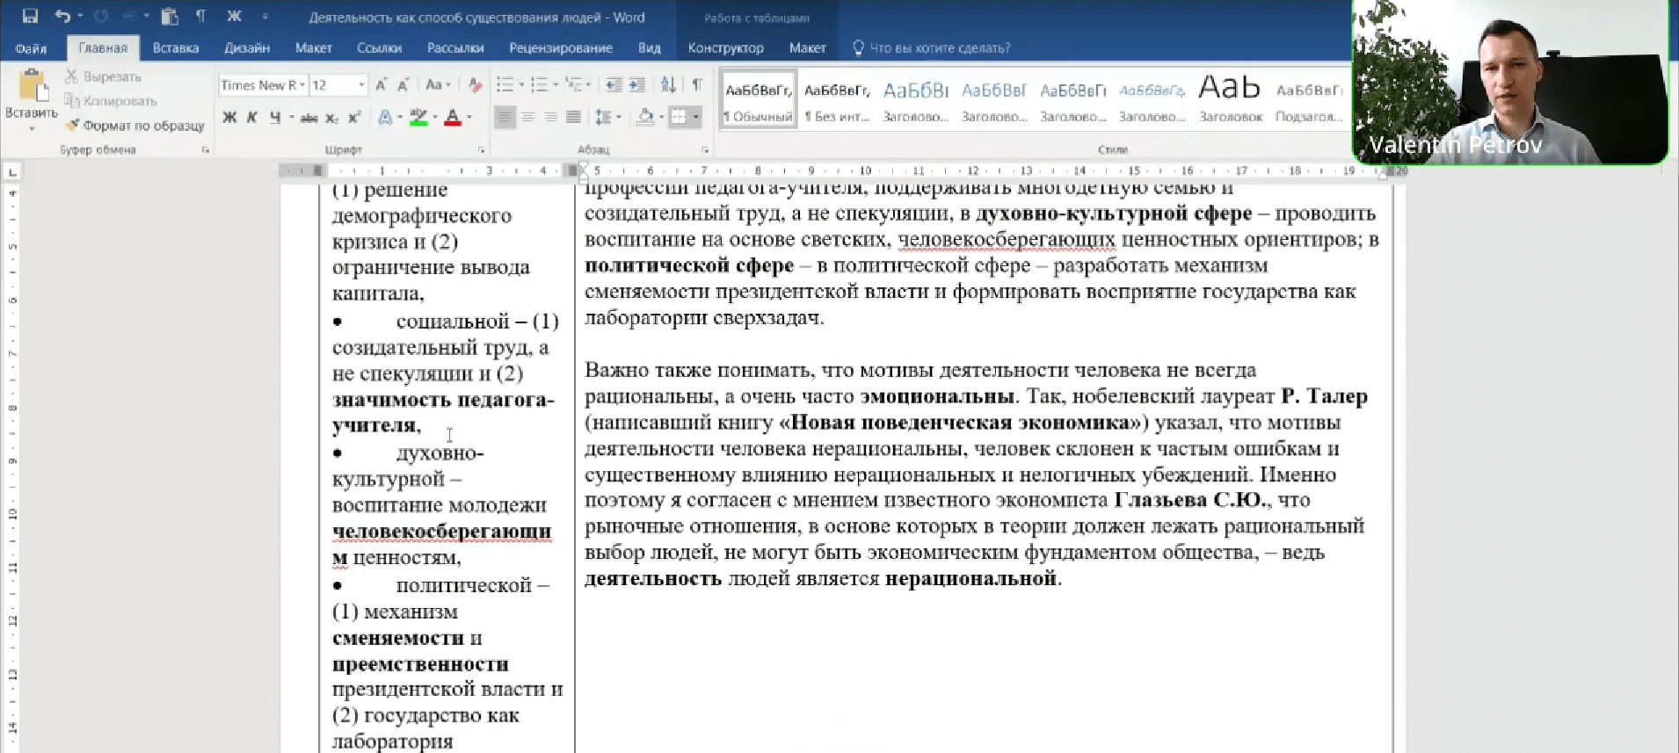The width and height of the screenshot is (1679, 753).
Task: Toggle bold Ж in the Шрифт group
Action: coord(229,117)
